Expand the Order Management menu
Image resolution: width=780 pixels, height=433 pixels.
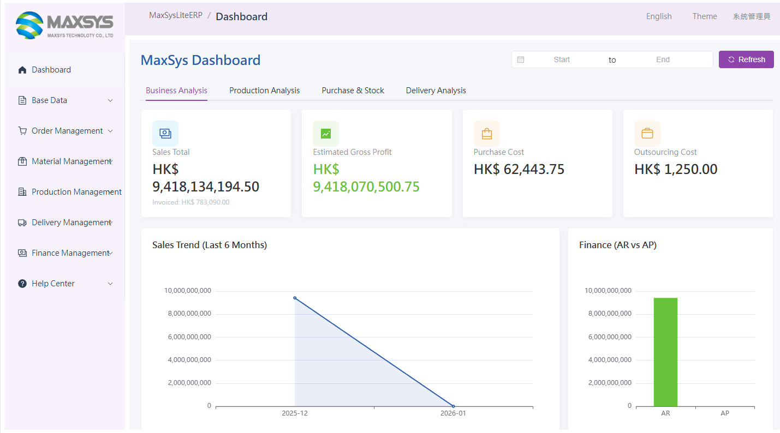click(66, 131)
